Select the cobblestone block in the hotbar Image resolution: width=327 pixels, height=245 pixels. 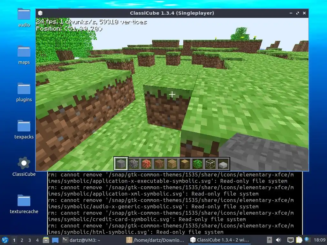[x=134, y=164]
